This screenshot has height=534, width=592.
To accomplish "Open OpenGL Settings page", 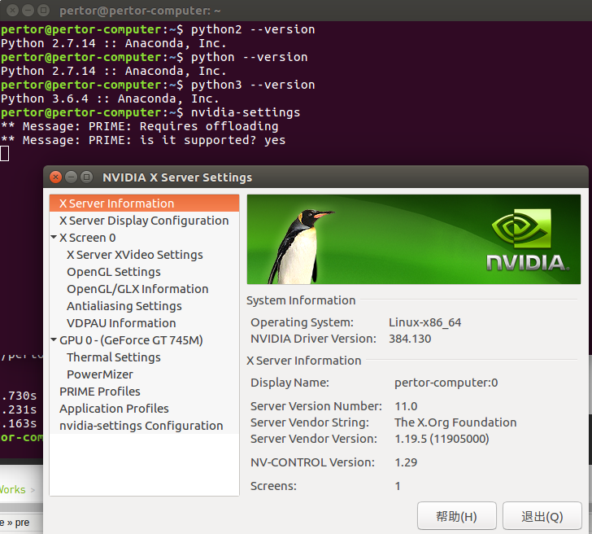I will click(113, 272).
